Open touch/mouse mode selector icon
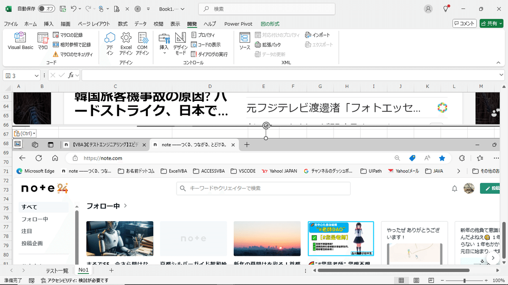508x285 pixels. point(100,9)
